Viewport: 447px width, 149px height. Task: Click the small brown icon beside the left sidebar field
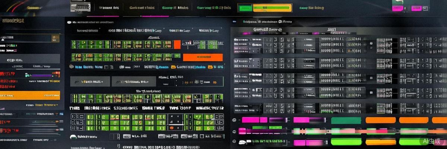click(55, 38)
